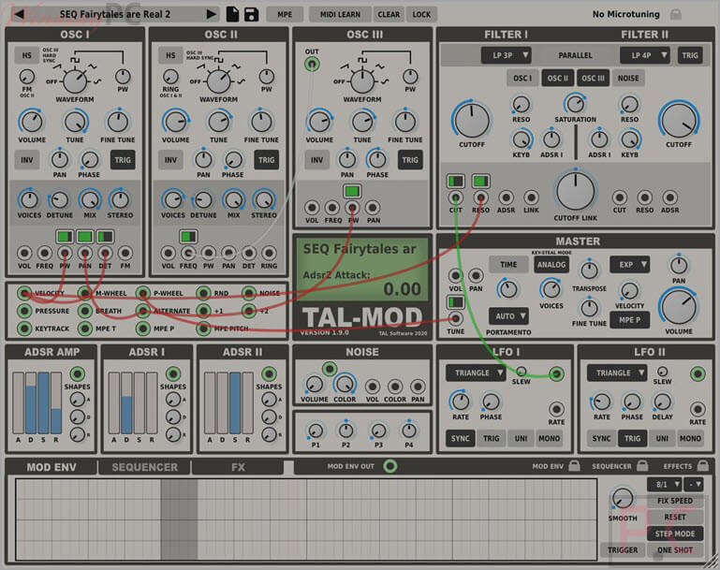Click the new preset file icon
The height and width of the screenshot is (570, 720).
pos(233,14)
